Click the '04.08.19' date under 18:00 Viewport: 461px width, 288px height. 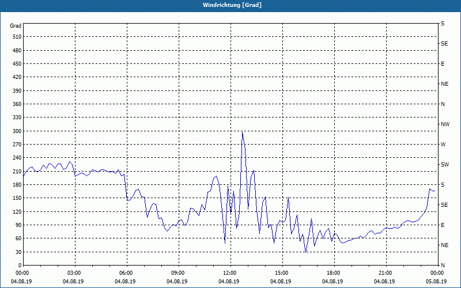pos(332,282)
